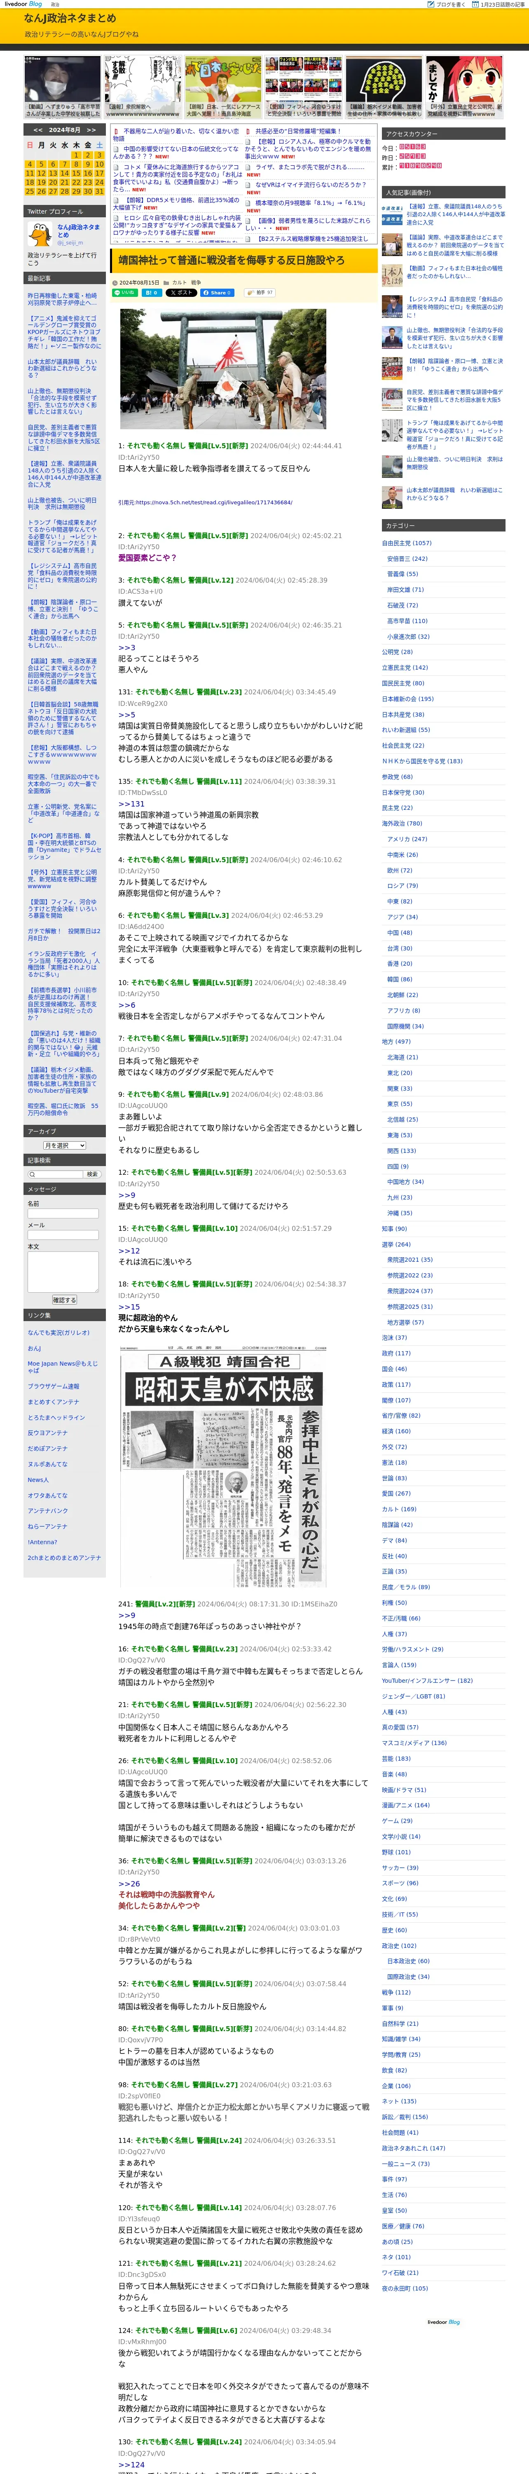This screenshot has height=2474, width=529.
Task: Click the 戦争 category tag under title
Action: coord(196,282)
